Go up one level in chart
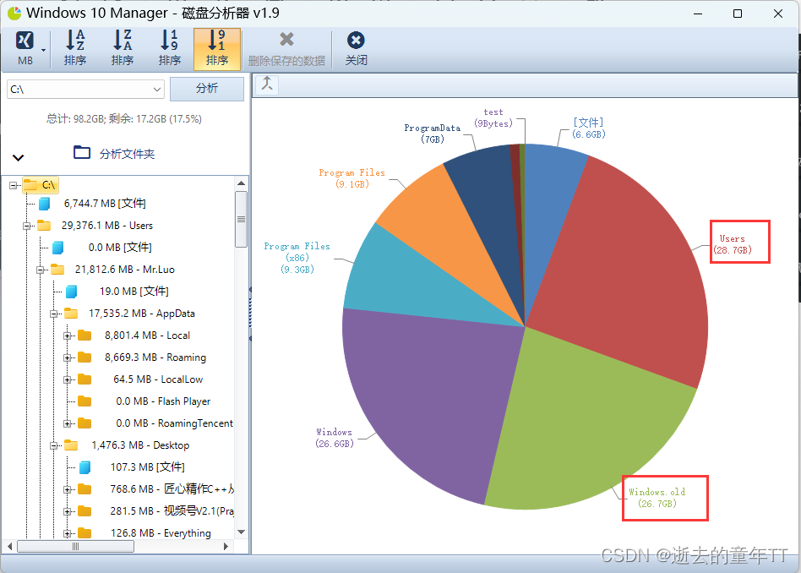 (x=267, y=84)
